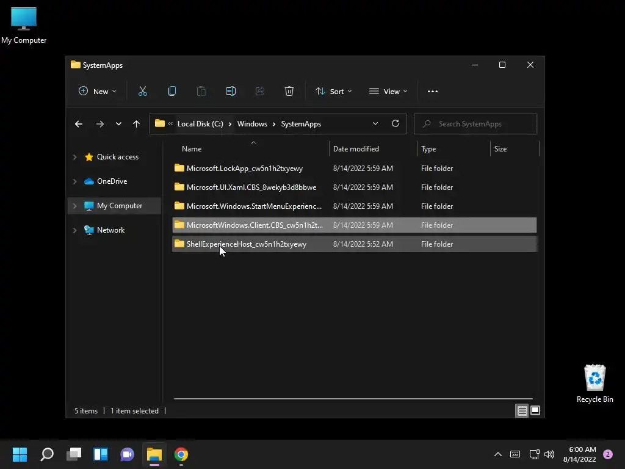This screenshot has width=625, height=469.
Task: Expand Quick access tree node
Action: coord(74,157)
